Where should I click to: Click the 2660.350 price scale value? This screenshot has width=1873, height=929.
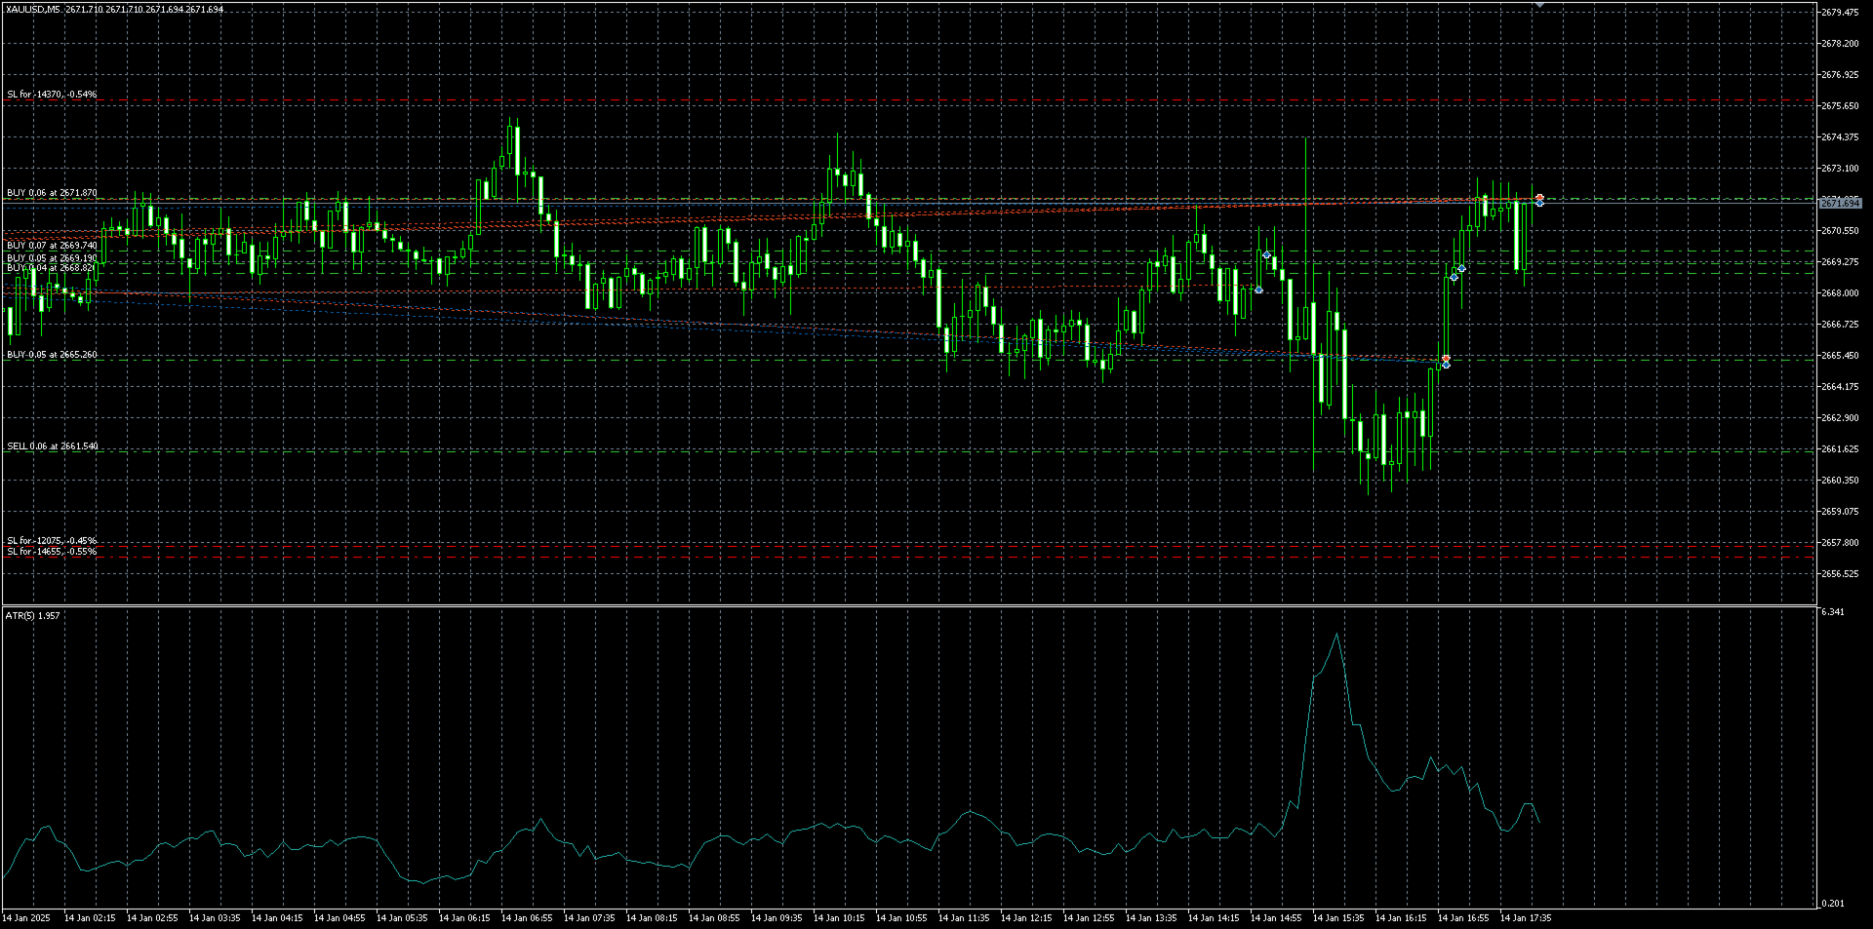(x=1840, y=481)
